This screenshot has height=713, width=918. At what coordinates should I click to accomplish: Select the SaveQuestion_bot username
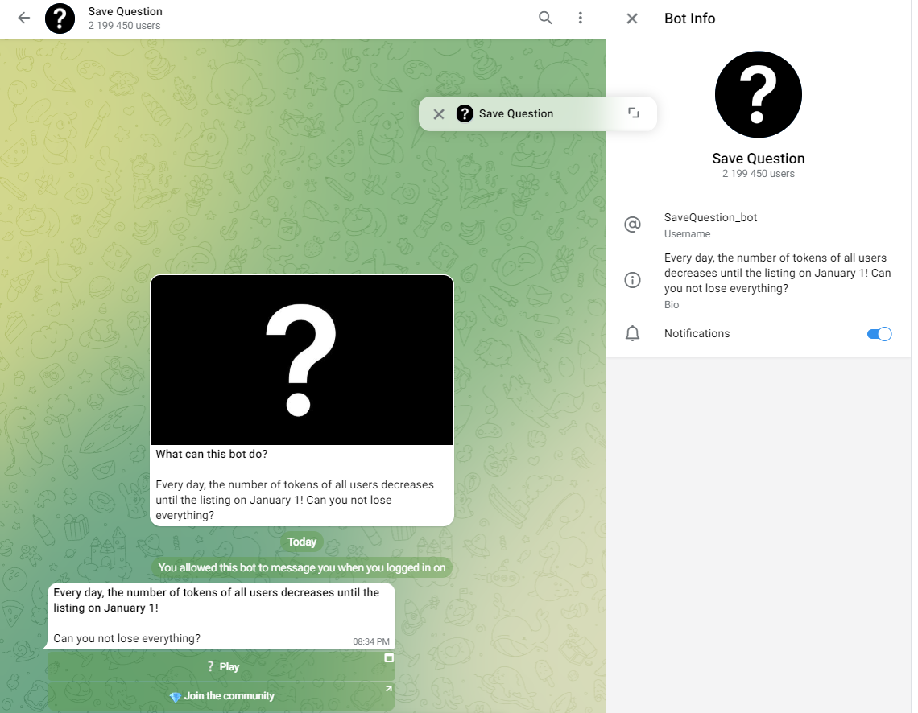[710, 217]
